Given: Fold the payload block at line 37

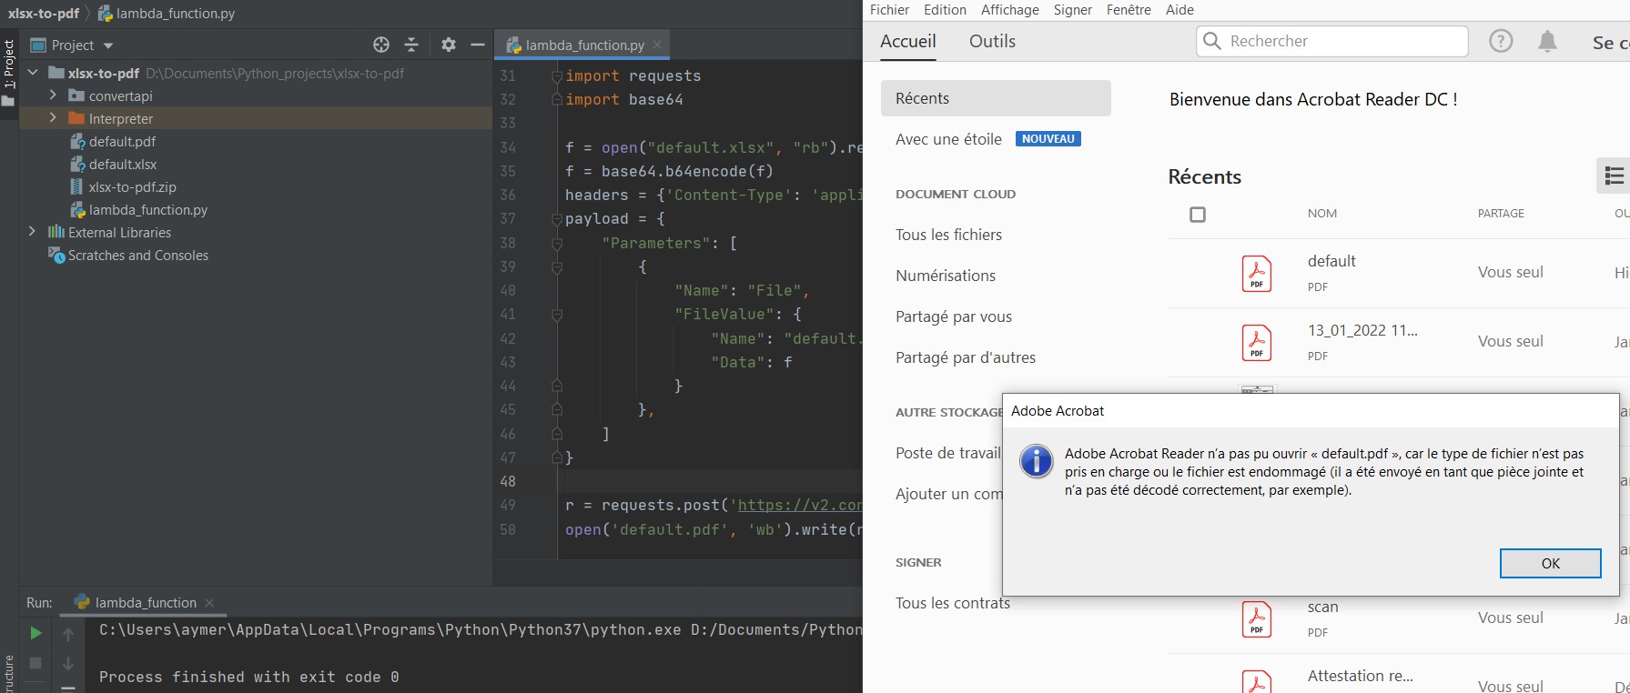Looking at the screenshot, I should [557, 219].
